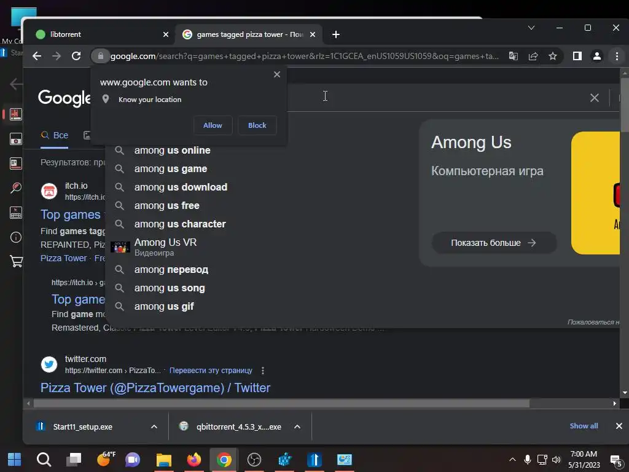Open the notifications center icon
629x472 pixels.
615,460
